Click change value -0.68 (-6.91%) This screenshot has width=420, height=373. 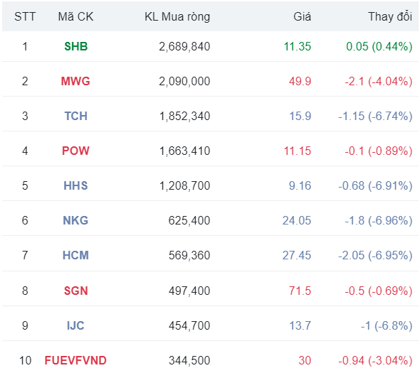375,185
